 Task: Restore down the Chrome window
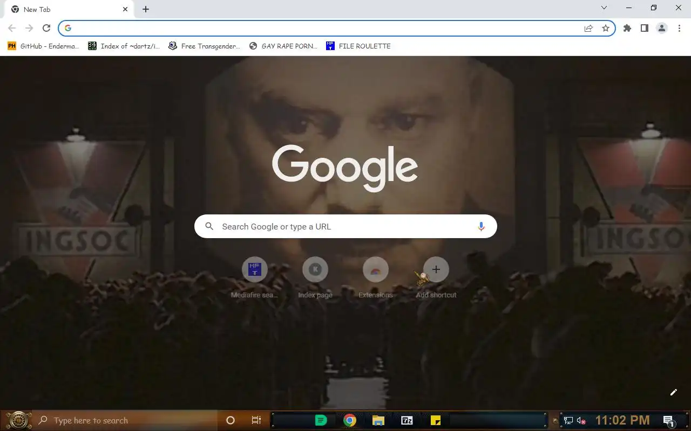654,8
